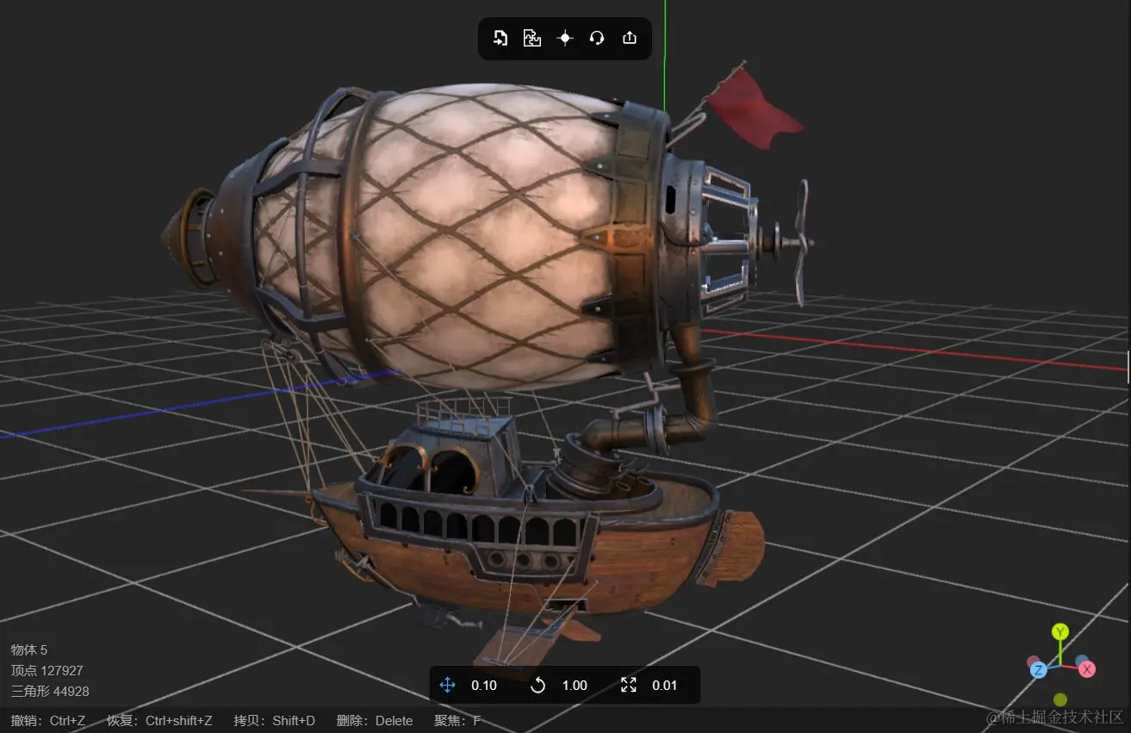Edit the 1.00 rotation step value
1131x733 pixels.
click(x=575, y=686)
